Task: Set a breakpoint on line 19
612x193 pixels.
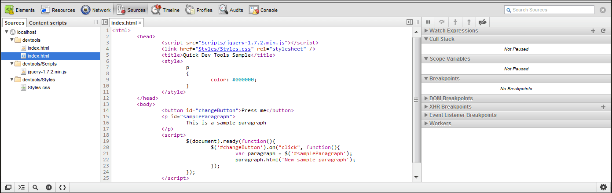Action: click(106, 141)
